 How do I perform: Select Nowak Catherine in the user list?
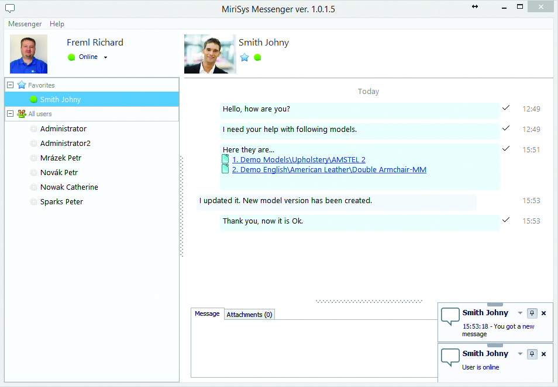pos(69,187)
